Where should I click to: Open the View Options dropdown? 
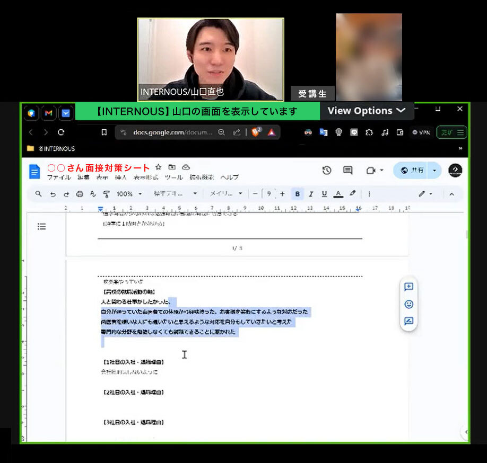pyautogui.click(x=367, y=111)
